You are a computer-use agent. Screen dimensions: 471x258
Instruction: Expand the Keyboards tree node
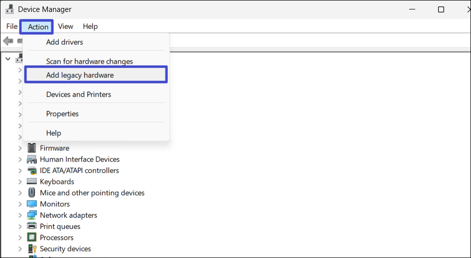pos(20,182)
